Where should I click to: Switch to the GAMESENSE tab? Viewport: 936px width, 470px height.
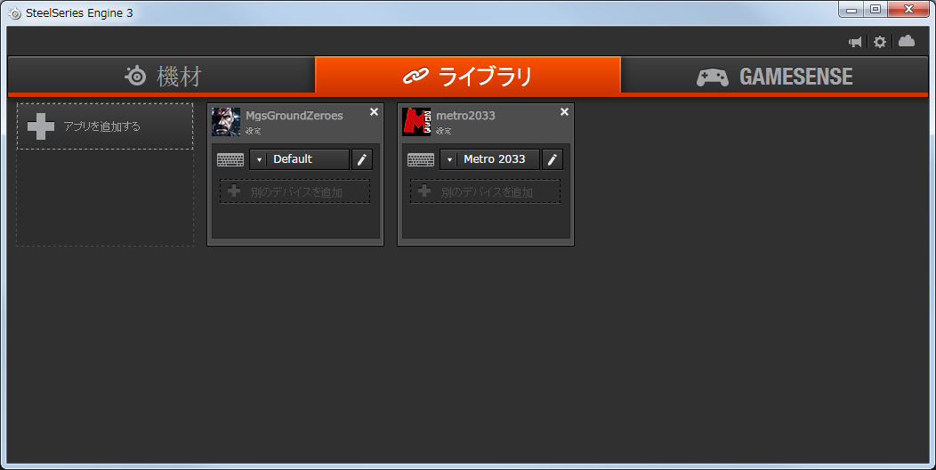(x=774, y=76)
